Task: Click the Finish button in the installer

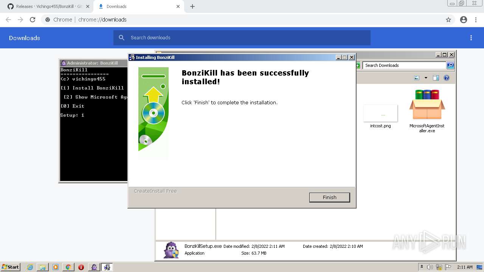Action: click(329, 197)
